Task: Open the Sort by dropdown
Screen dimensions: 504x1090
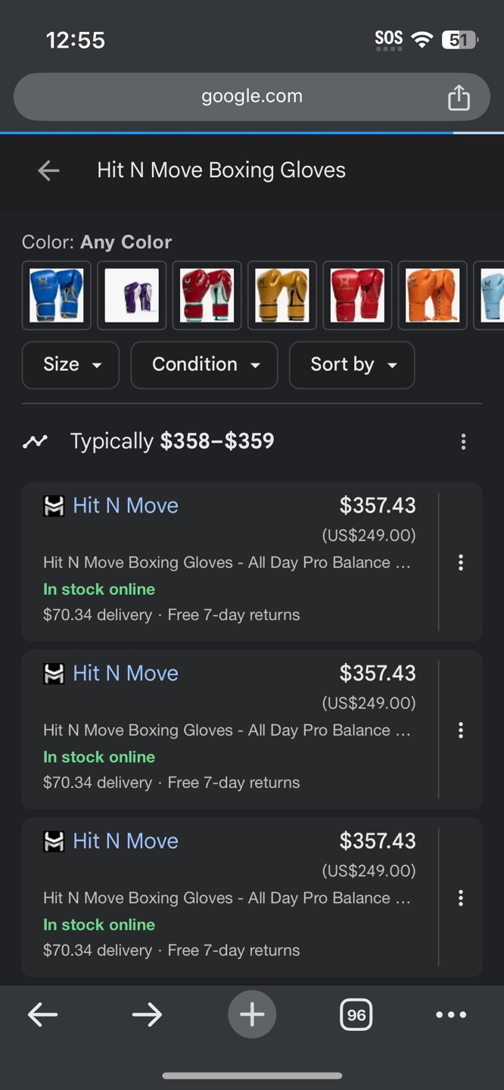Action: [352, 365]
